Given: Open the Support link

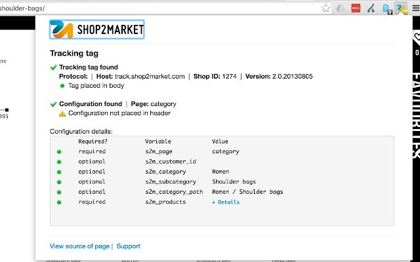Looking at the screenshot, I should coord(129,246).
